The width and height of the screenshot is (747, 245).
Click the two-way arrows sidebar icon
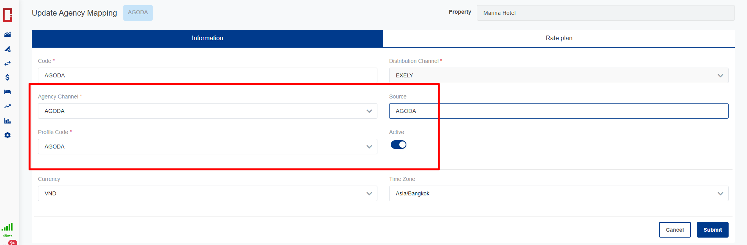7,63
